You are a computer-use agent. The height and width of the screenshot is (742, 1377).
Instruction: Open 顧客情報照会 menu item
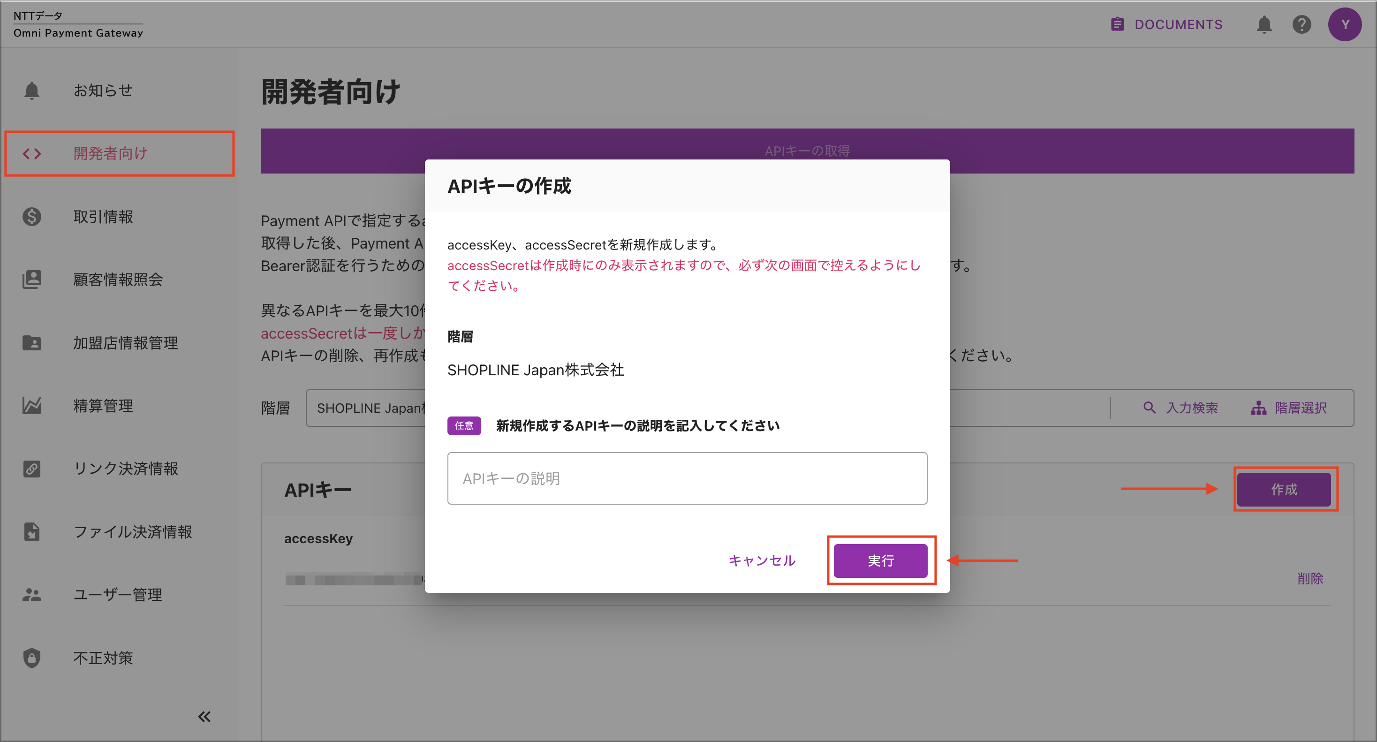119,280
